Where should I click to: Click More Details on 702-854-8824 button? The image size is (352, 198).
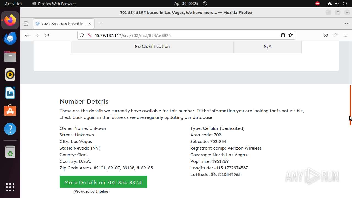[103, 182]
